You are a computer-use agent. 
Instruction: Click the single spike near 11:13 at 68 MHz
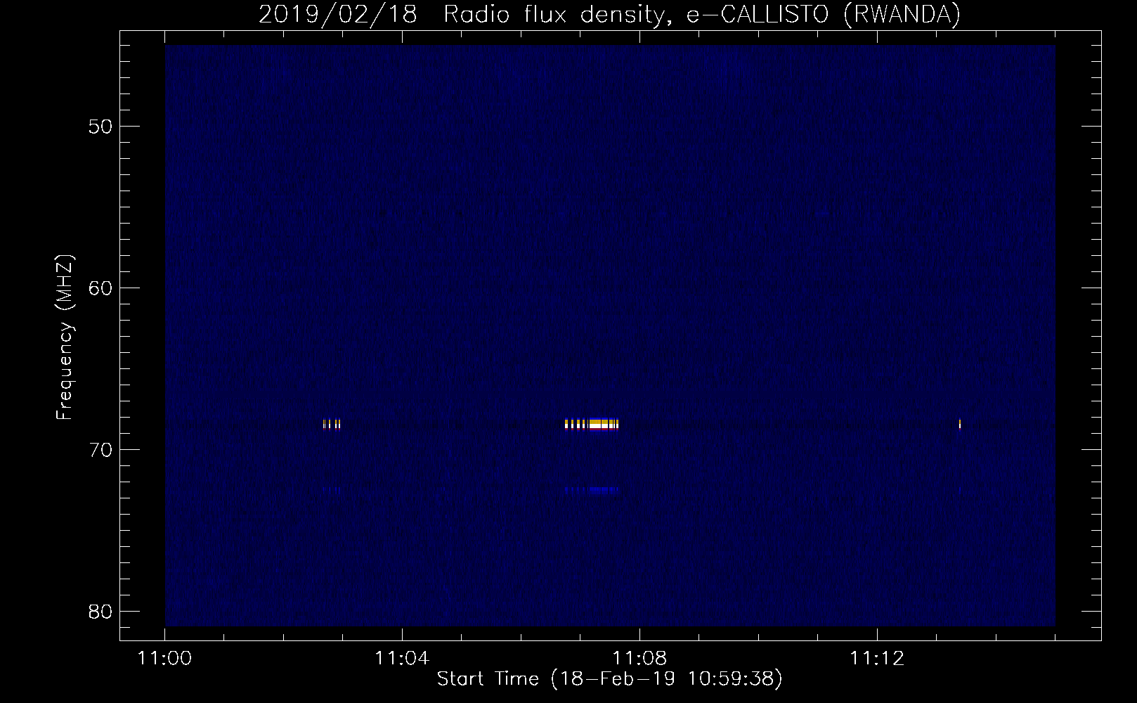coord(960,424)
